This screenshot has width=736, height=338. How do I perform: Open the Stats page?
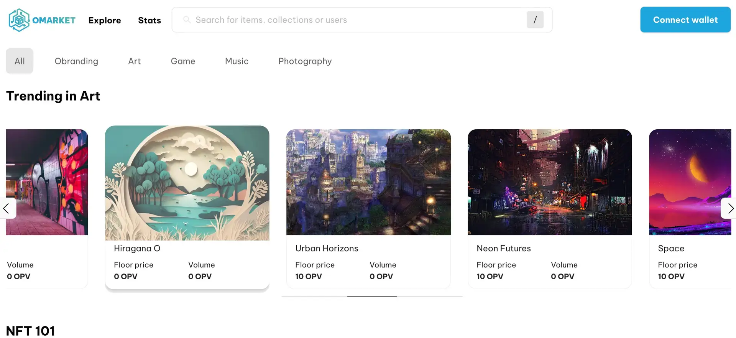pyautogui.click(x=149, y=20)
